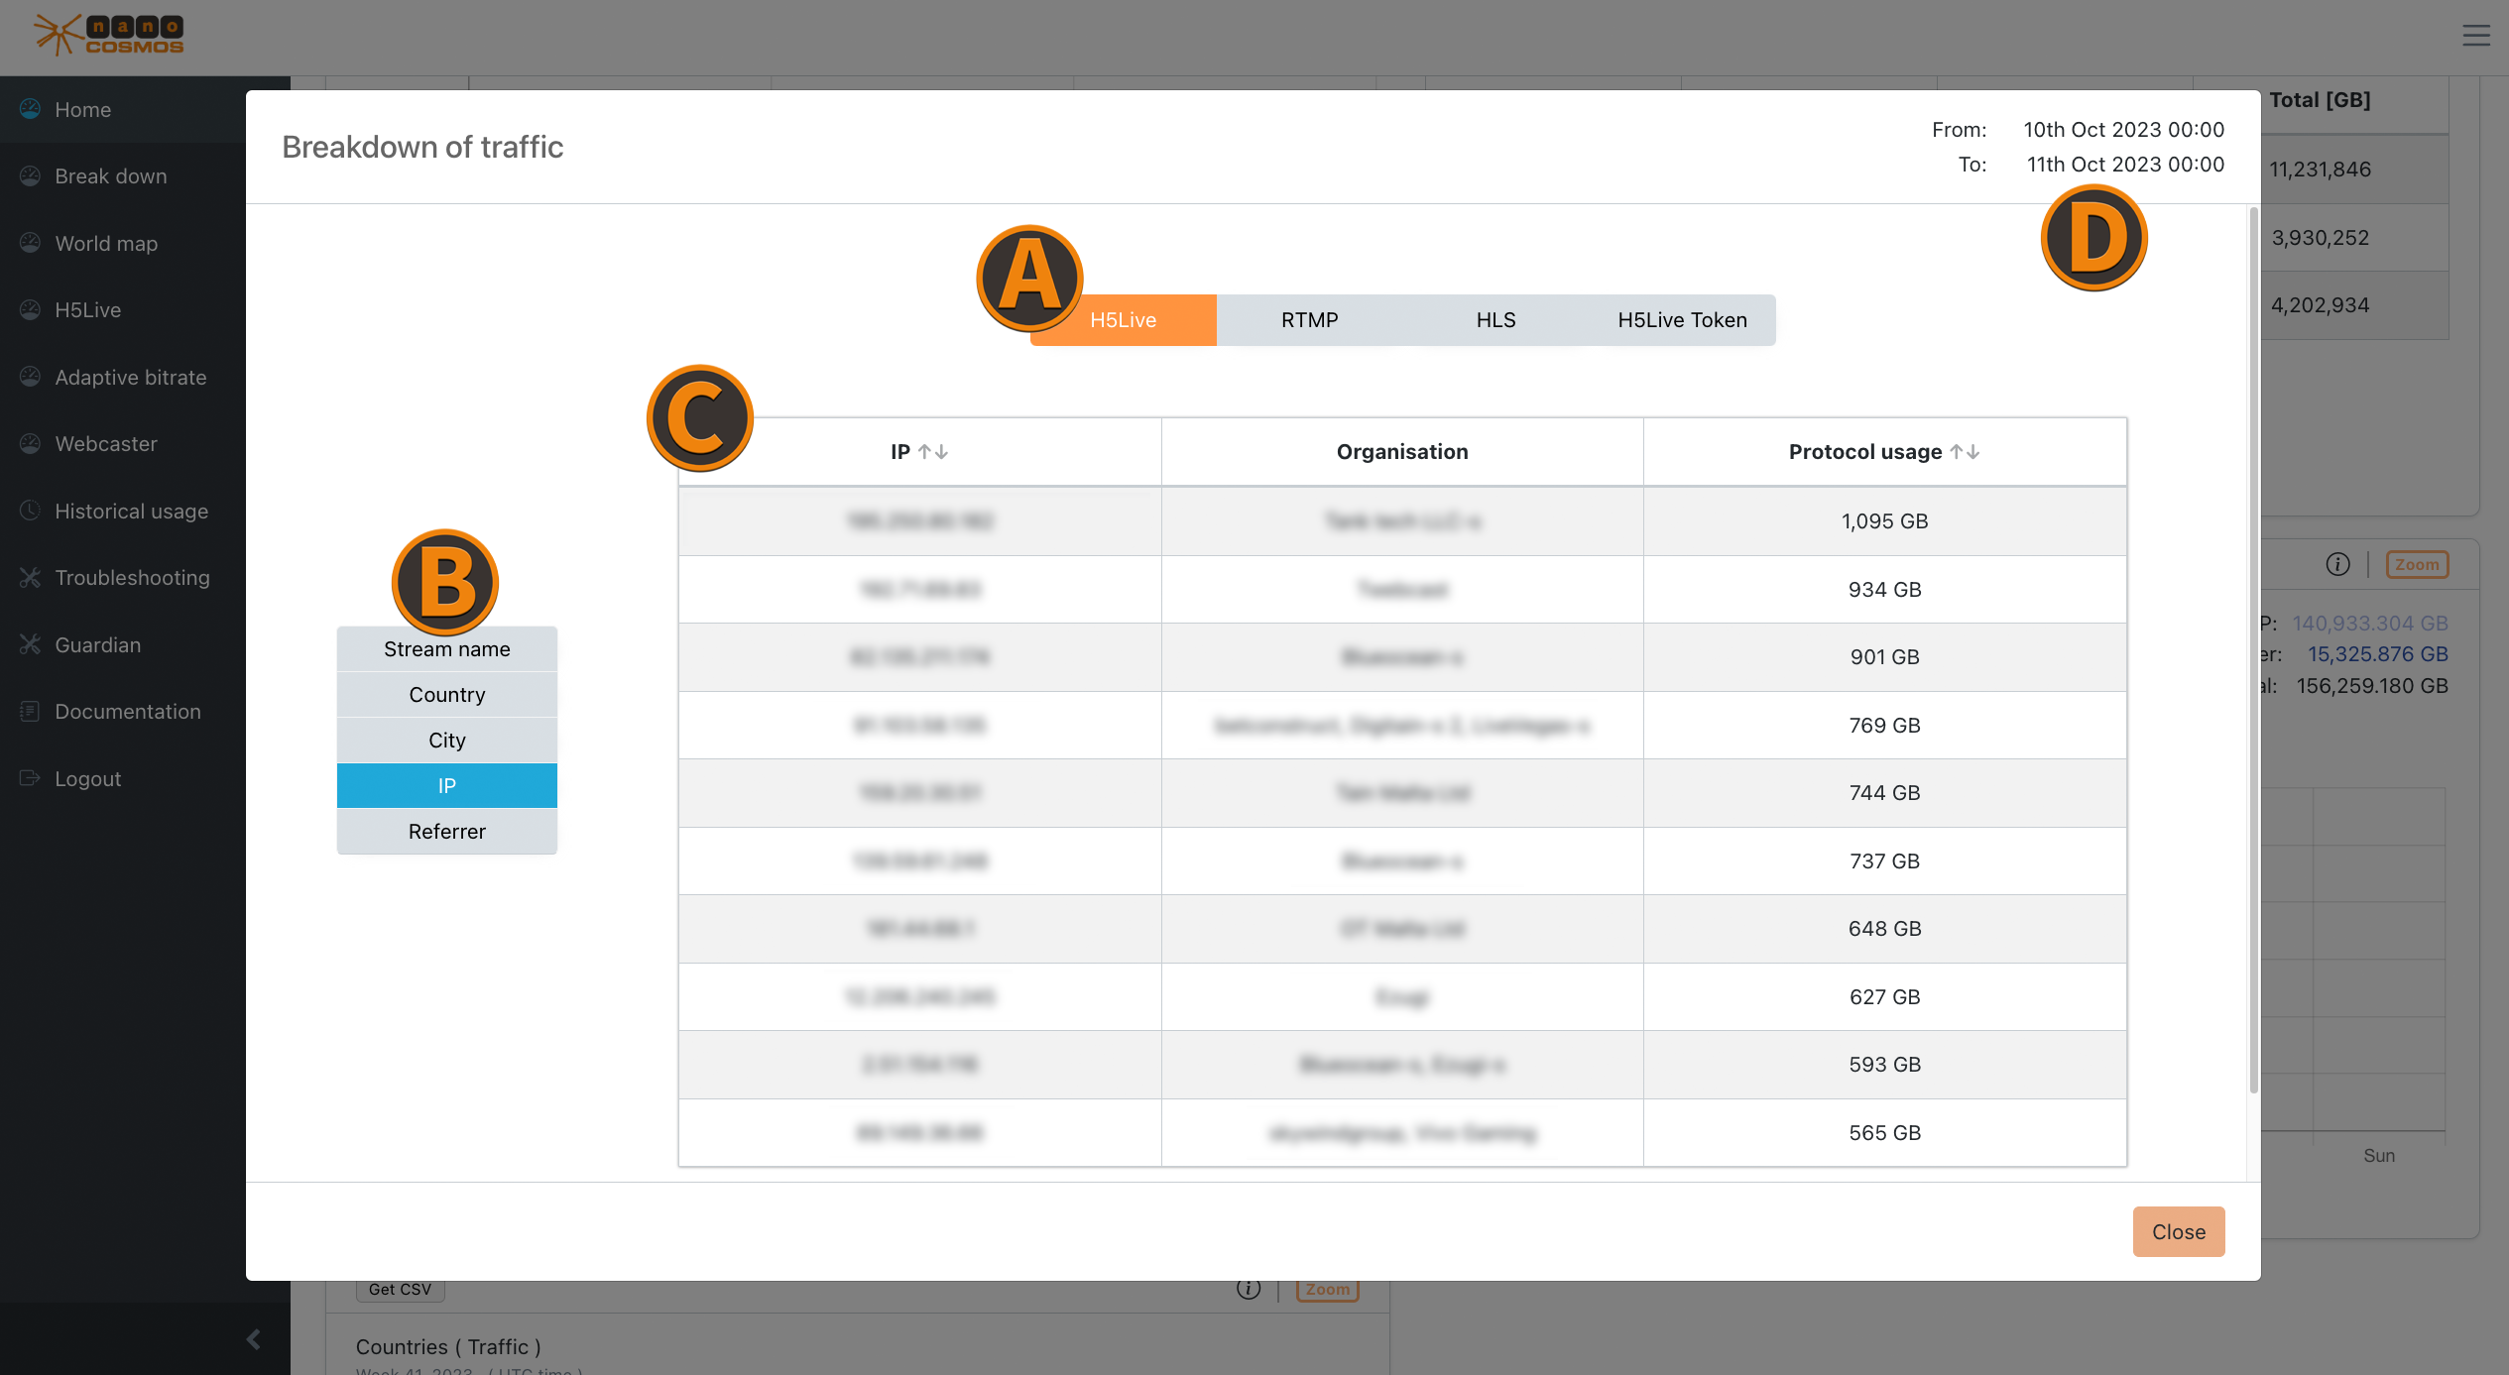The width and height of the screenshot is (2509, 1375).
Task: Click the Organisation column header
Action: click(x=1402, y=451)
